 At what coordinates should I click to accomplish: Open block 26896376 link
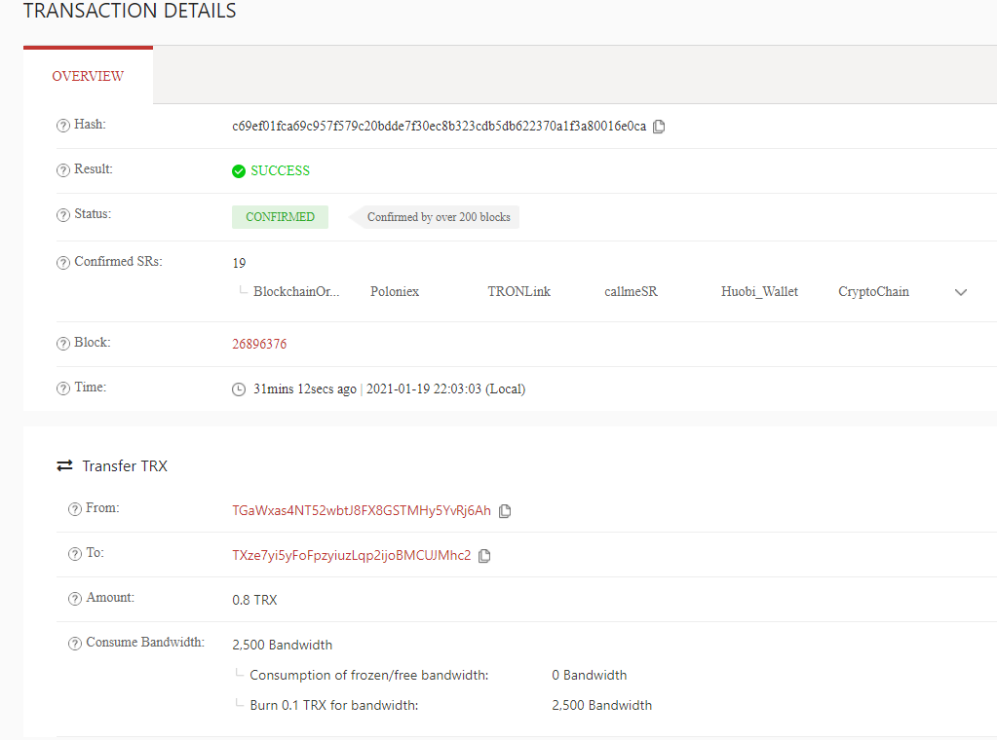[259, 344]
